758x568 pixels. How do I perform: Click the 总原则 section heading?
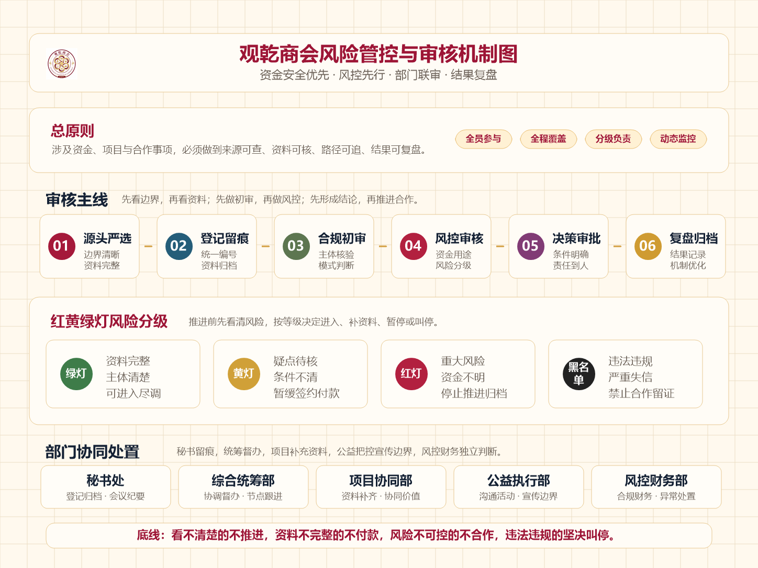(x=72, y=131)
